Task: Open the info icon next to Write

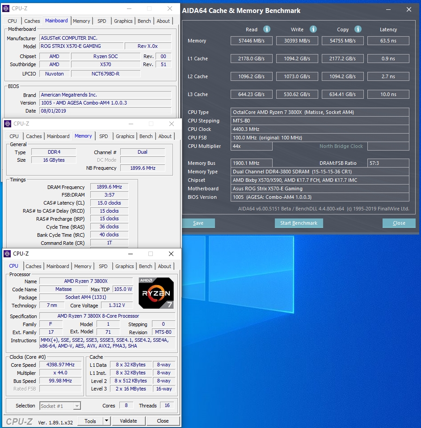Action: coord(313,29)
